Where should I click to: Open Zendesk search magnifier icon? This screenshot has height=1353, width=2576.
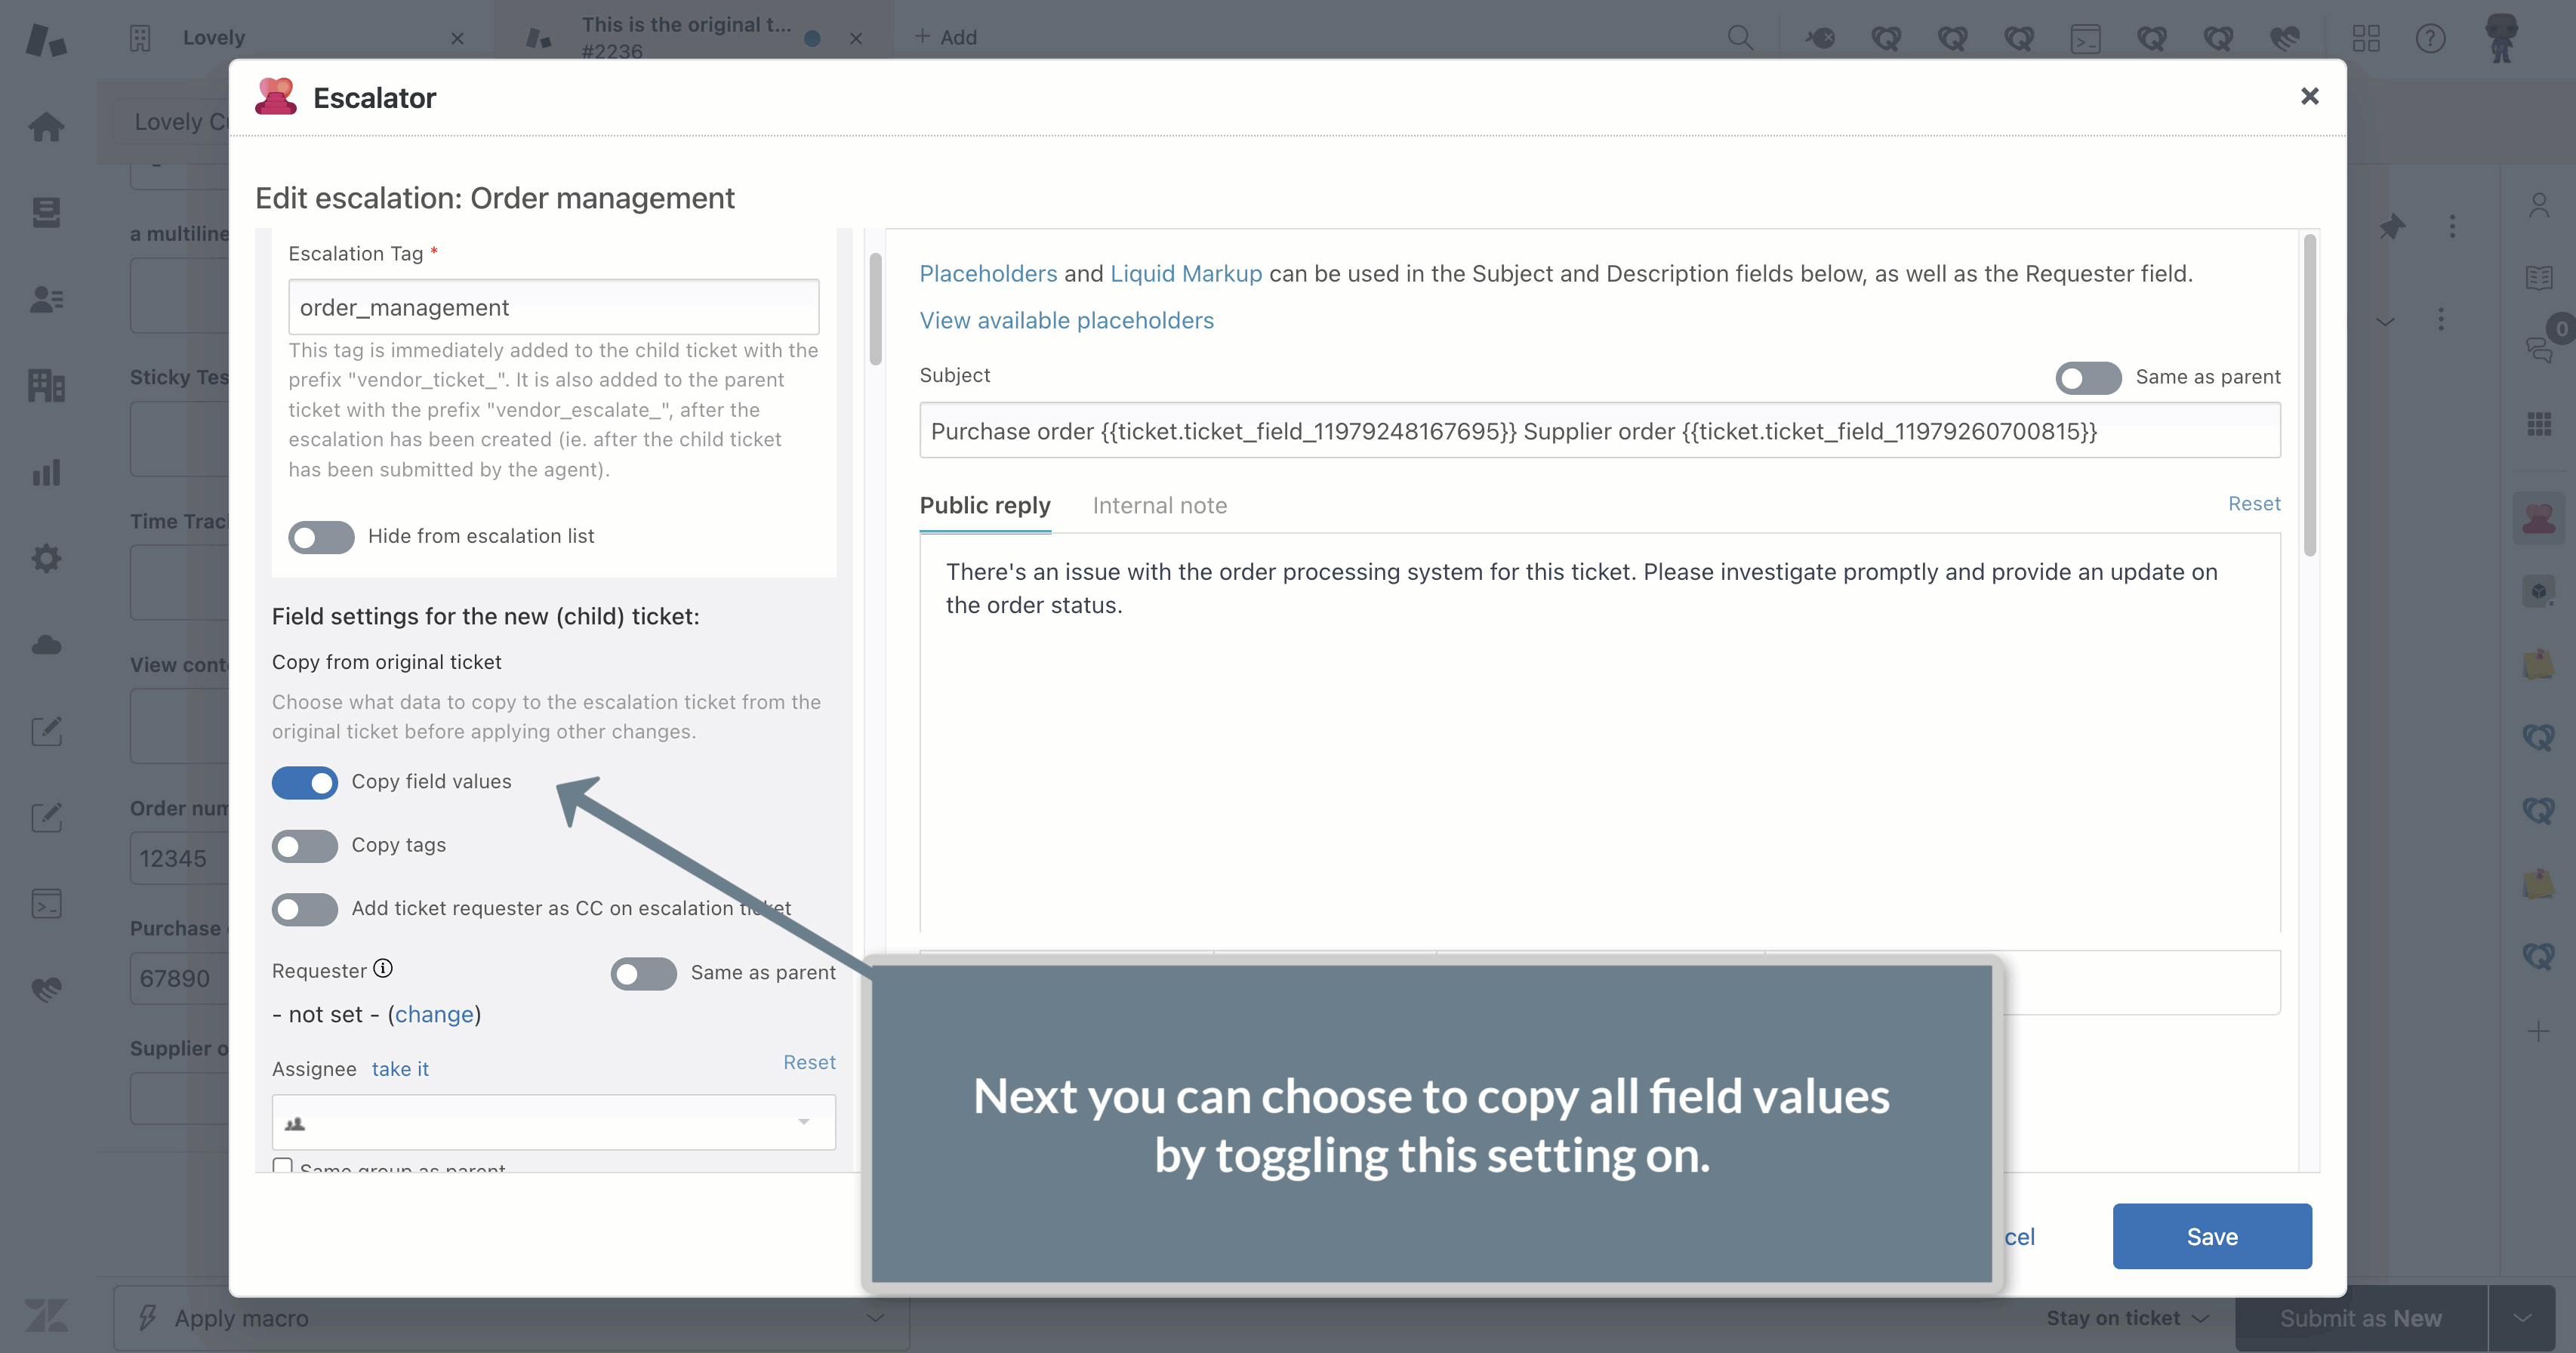[x=1740, y=38]
